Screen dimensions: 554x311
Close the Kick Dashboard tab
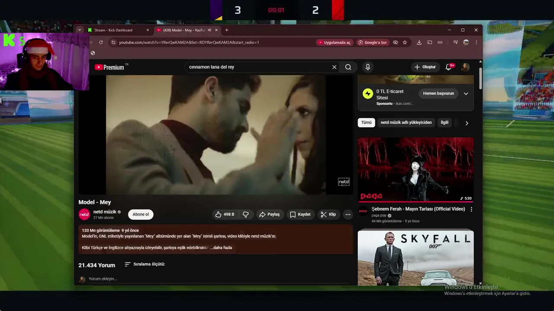click(148, 30)
